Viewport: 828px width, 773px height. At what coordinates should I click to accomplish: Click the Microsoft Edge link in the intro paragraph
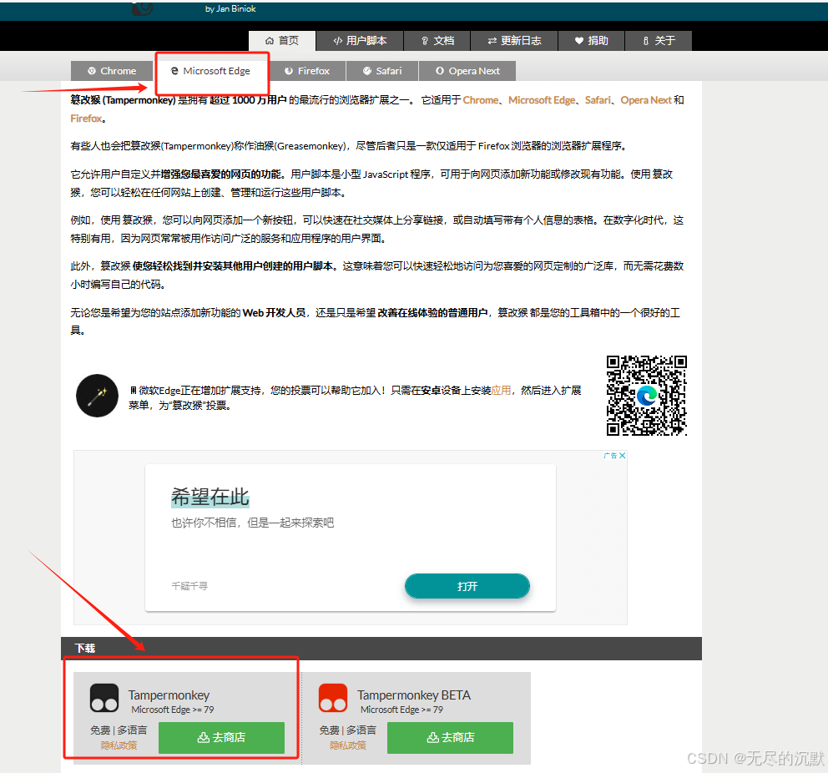541,100
